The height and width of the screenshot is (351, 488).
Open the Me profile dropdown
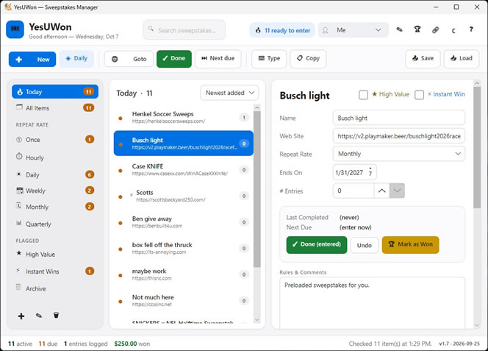tap(354, 30)
